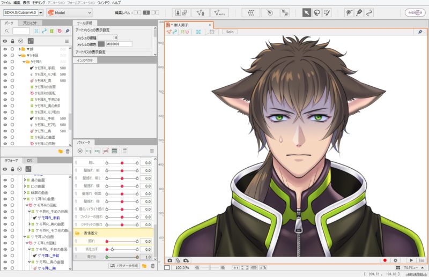Zoom out on the canvas
Screen dimensions: 429x277
tap(197, 268)
